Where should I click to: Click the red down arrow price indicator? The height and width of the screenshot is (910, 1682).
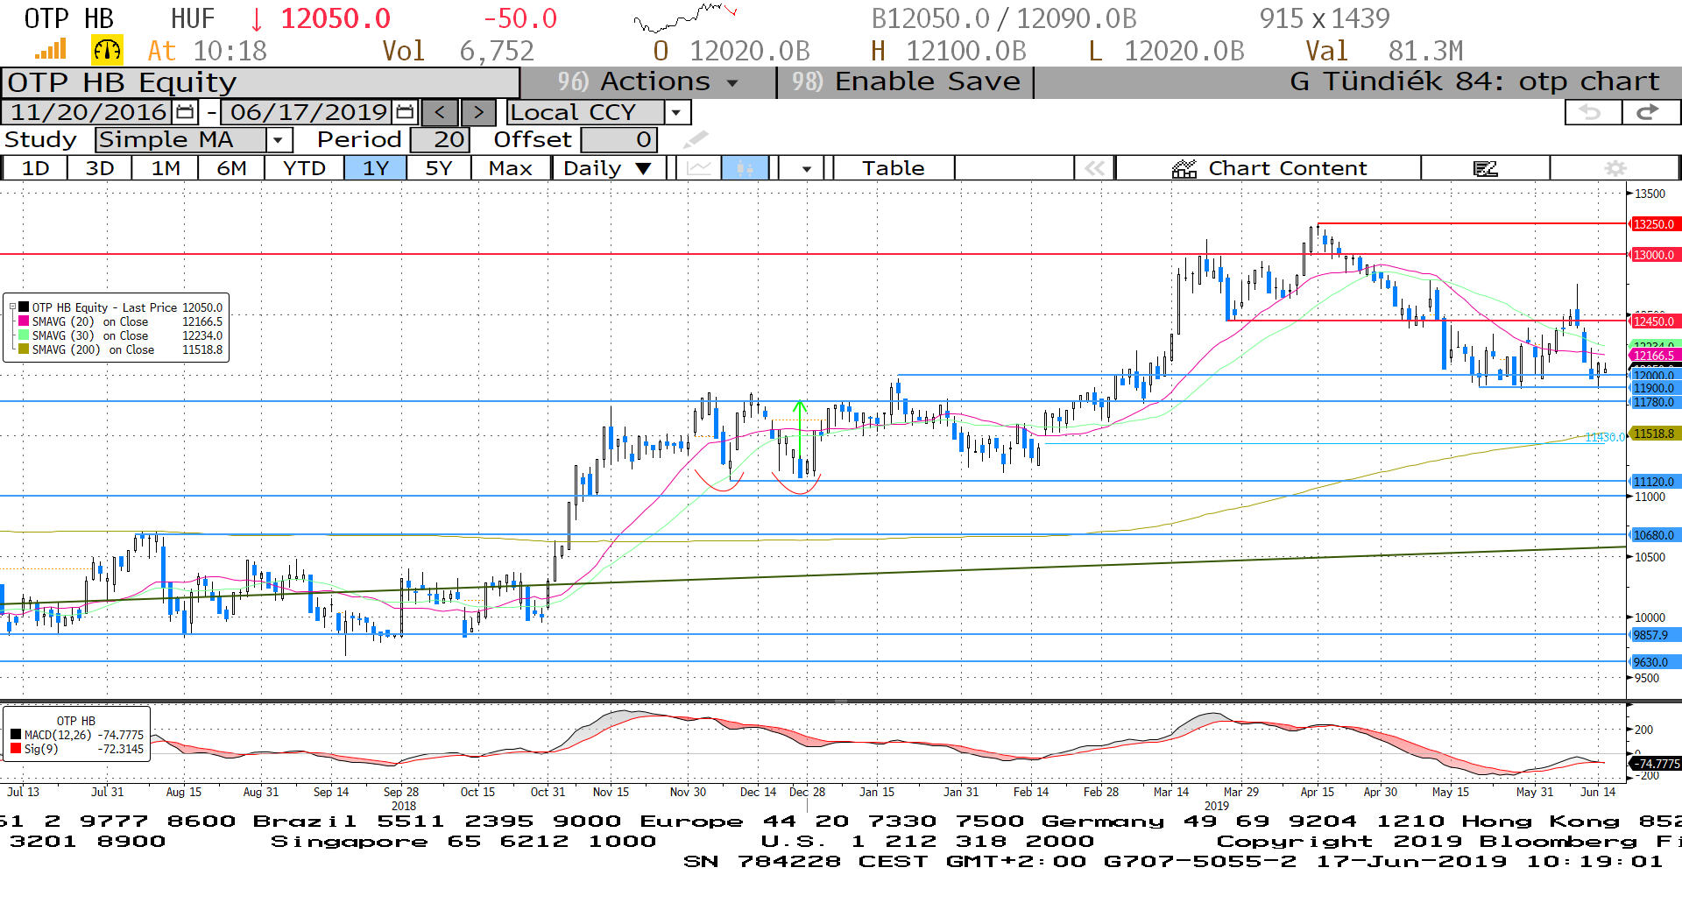tap(257, 18)
